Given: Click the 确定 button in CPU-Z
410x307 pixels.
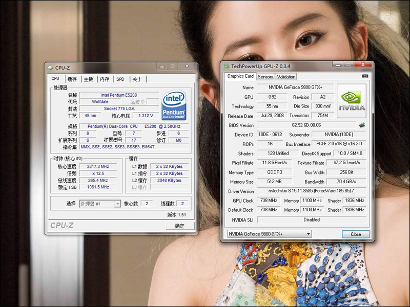Looking at the screenshot, I should pyautogui.click(x=180, y=226).
